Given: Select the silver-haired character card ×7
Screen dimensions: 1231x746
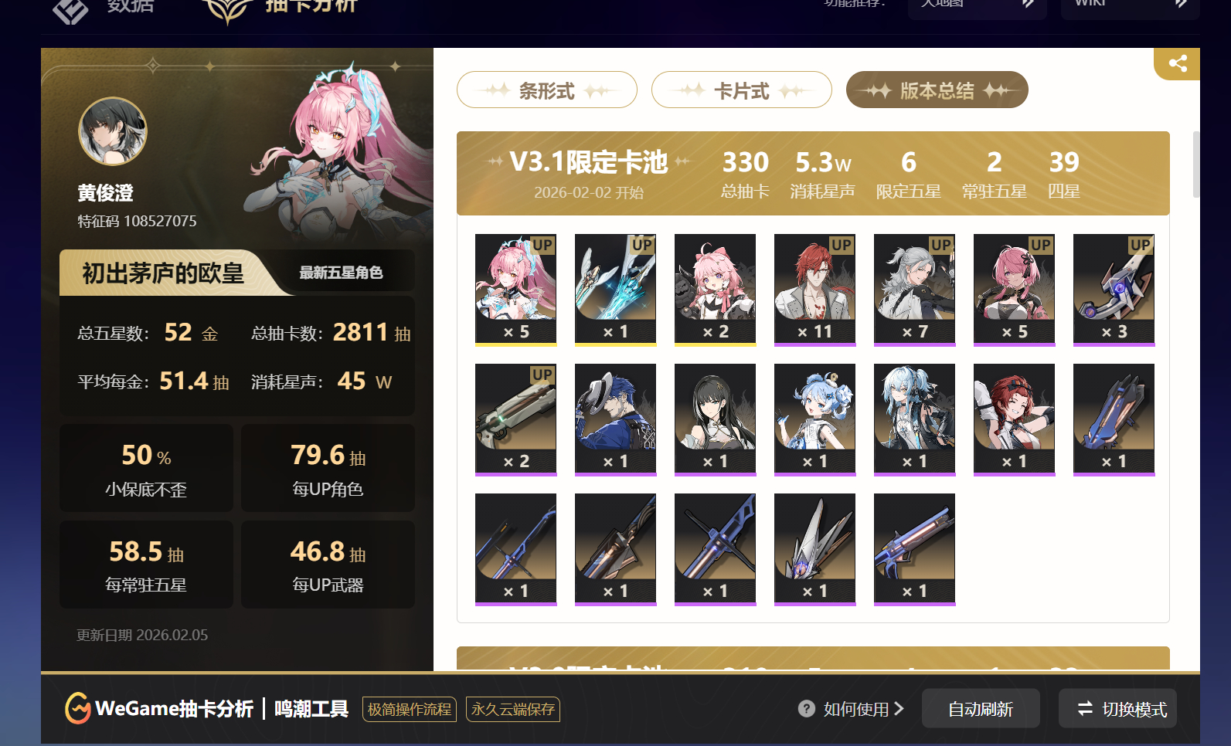Looking at the screenshot, I should [915, 290].
